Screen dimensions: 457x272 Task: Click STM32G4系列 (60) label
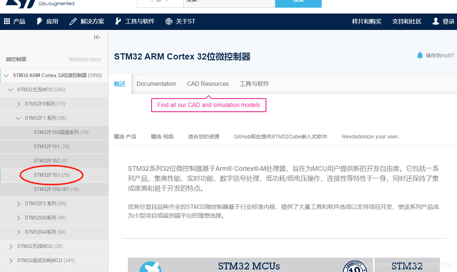pyautogui.click(x=45, y=232)
